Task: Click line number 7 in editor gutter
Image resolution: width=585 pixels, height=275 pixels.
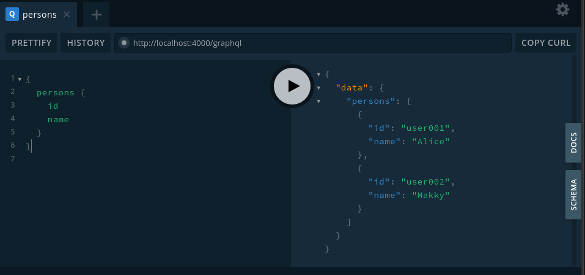Action: pos(13,158)
